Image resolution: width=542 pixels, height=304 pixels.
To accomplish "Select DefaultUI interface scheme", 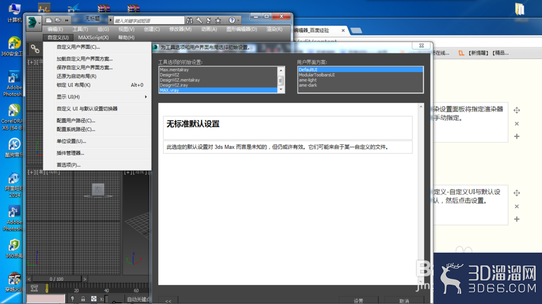I will (360, 70).
